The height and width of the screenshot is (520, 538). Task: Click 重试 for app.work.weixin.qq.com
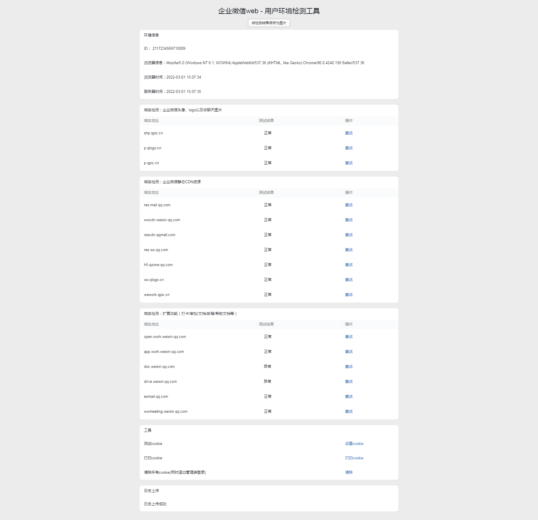point(349,352)
